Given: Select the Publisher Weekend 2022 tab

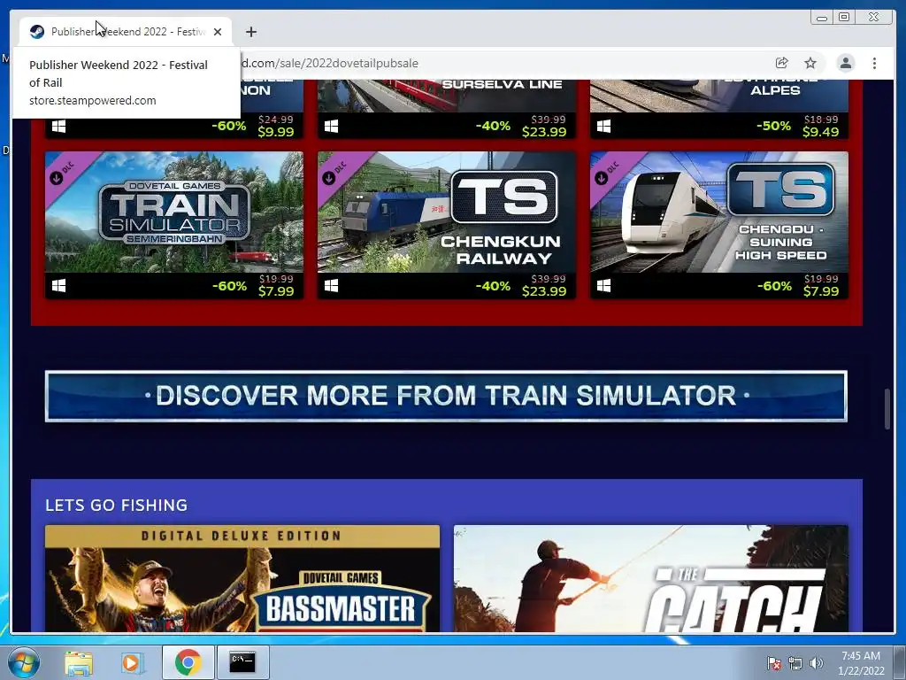Looking at the screenshot, I should click(126, 32).
